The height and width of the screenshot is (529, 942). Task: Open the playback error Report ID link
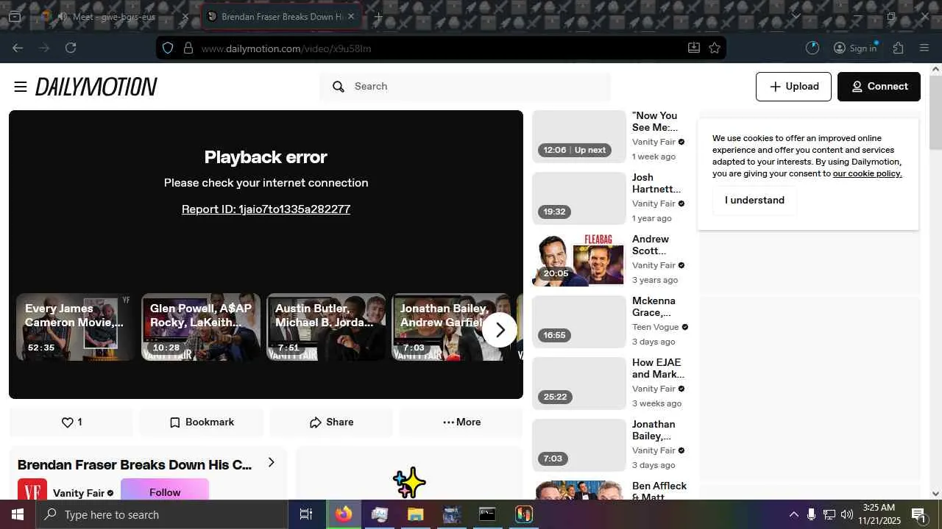[x=266, y=209]
